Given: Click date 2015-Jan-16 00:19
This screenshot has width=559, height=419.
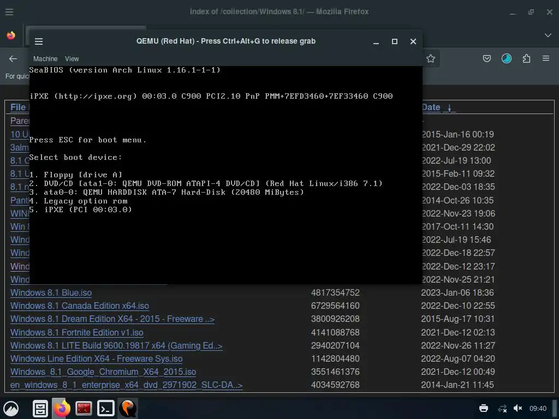Looking at the screenshot, I should coord(458,135).
